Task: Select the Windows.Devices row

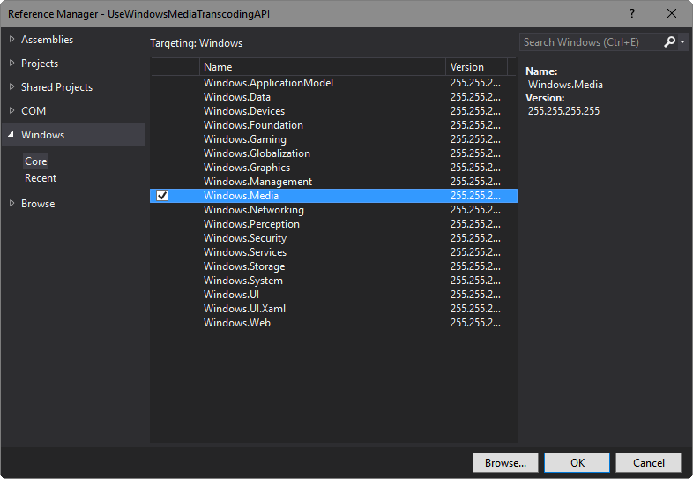Action: tap(333, 111)
